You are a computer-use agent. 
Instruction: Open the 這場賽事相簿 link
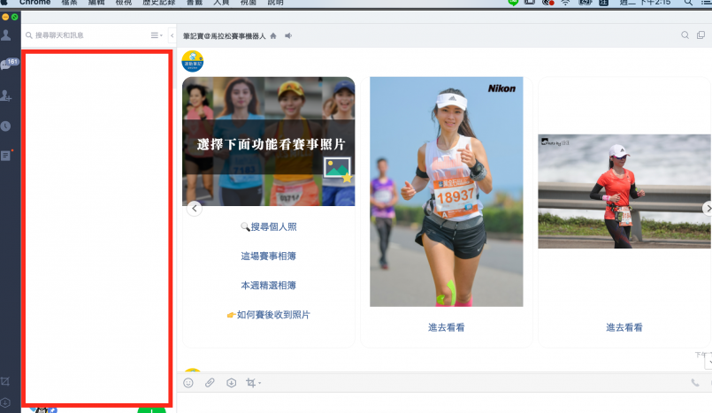click(268, 256)
